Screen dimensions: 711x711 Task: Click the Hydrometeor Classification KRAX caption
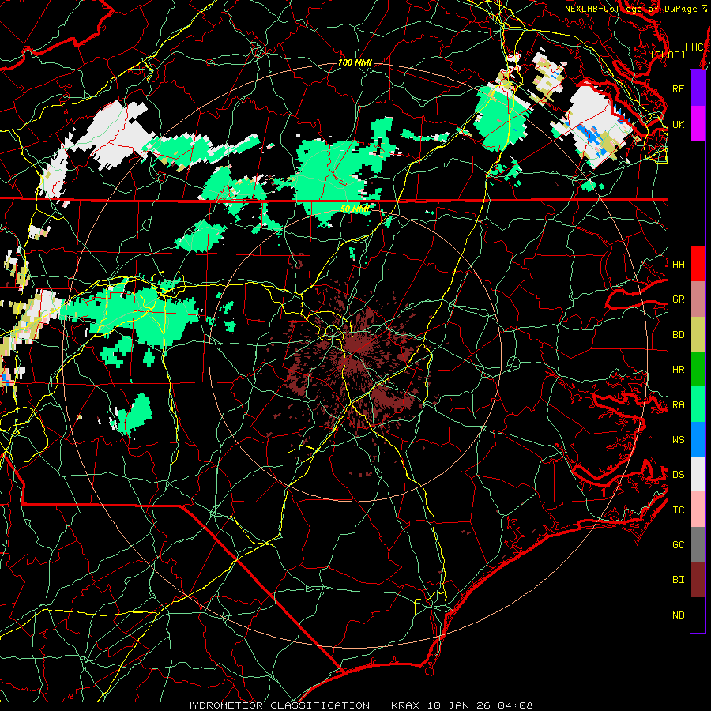[359, 705]
